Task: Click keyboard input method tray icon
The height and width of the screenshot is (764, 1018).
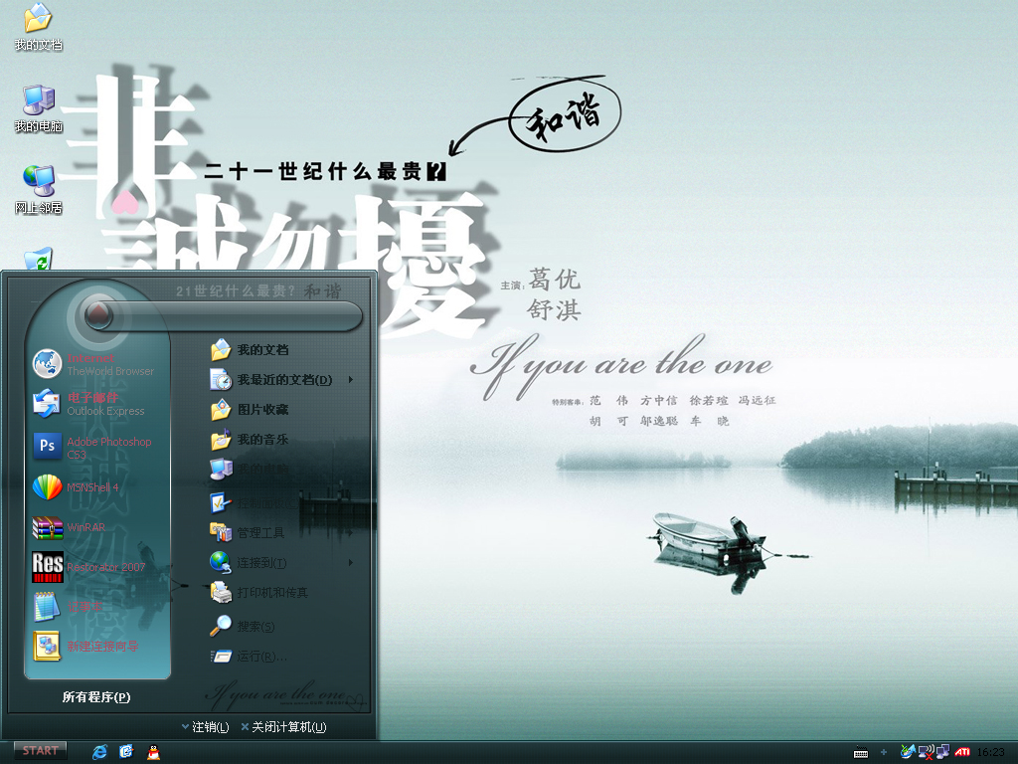Action: [861, 752]
